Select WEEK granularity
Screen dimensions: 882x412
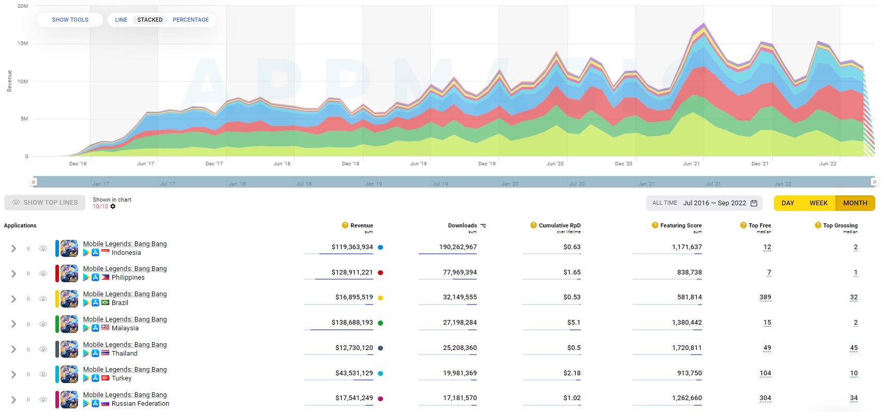818,203
